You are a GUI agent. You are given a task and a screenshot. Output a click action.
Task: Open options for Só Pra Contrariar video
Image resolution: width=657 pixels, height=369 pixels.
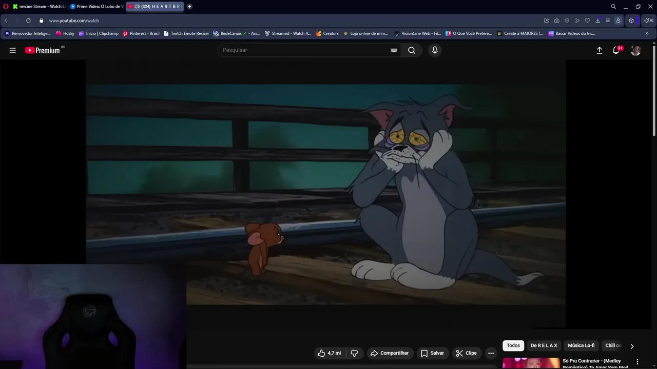(637, 362)
